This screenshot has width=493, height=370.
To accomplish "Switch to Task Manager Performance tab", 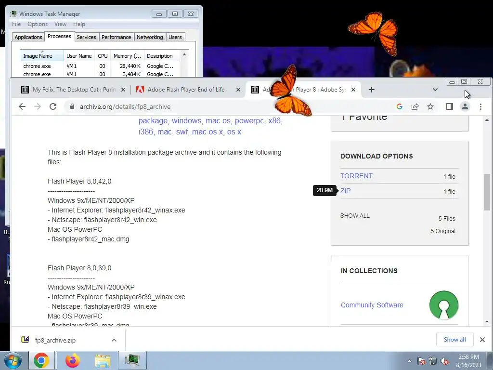I will coord(116,37).
